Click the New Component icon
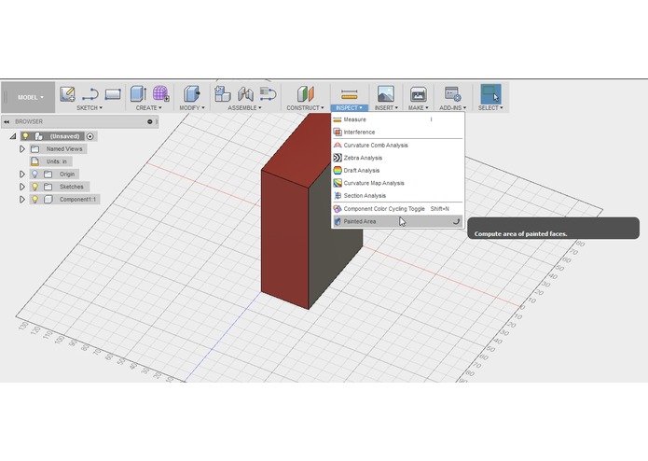Viewport: 648px width, 461px height. [x=222, y=94]
